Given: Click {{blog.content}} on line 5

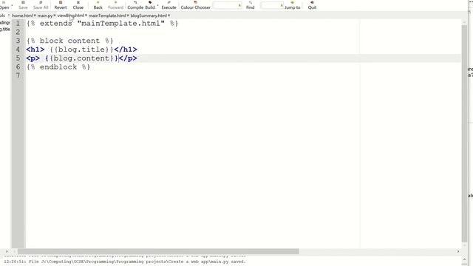Looking at the screenshot, I should (x=81, y=58).
